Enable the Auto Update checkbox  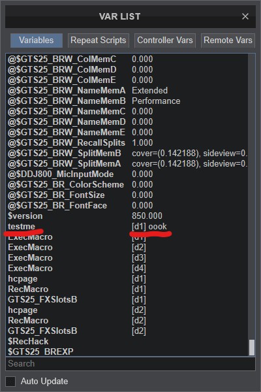coord(10,382)
